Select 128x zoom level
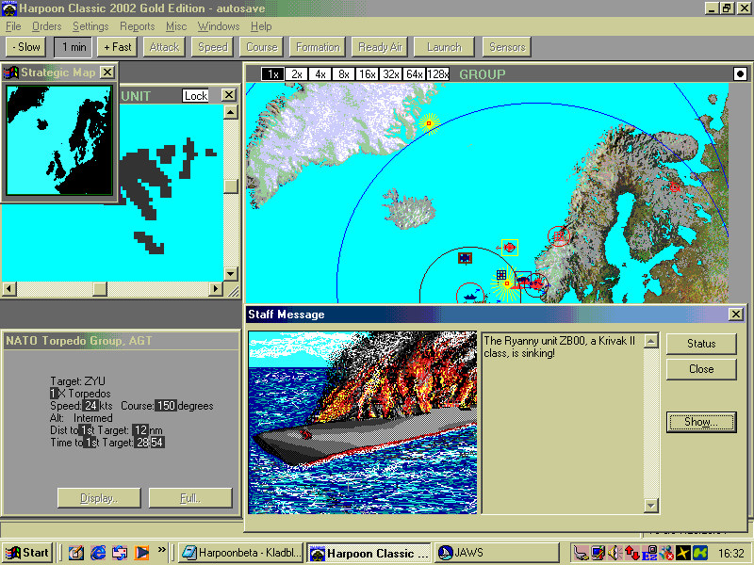754x565 pixels. point(437,74)
